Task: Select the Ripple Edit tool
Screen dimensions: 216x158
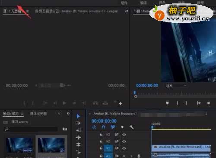Action: coord(78,130)
